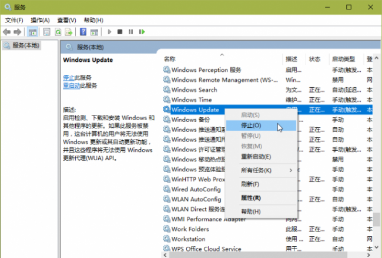Click the Stop service square icon
The width and height of the screenshot is (382, 258).
point(120,32)
